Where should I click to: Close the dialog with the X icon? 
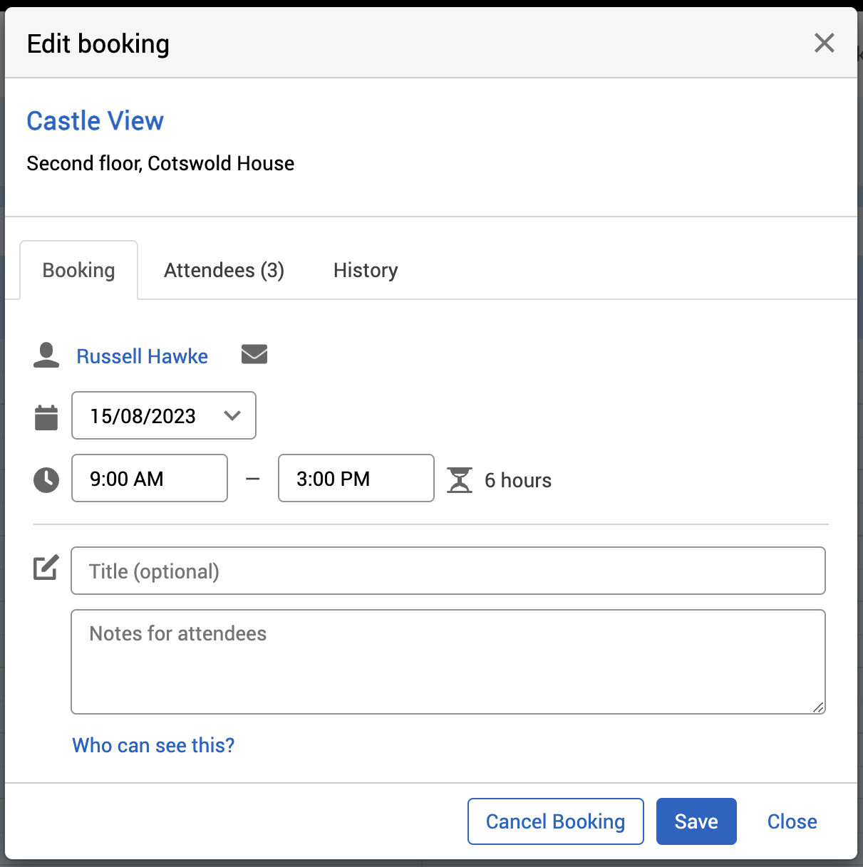point(824,43)
